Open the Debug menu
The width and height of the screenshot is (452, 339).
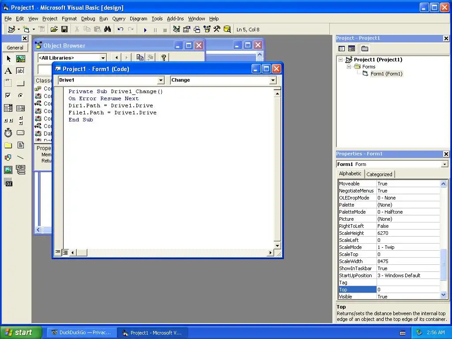[88, 19]
